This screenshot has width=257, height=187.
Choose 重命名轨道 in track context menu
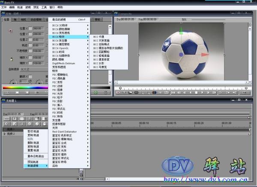36,156
